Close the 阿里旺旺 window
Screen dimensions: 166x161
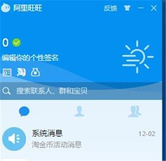tap(154, 8)
